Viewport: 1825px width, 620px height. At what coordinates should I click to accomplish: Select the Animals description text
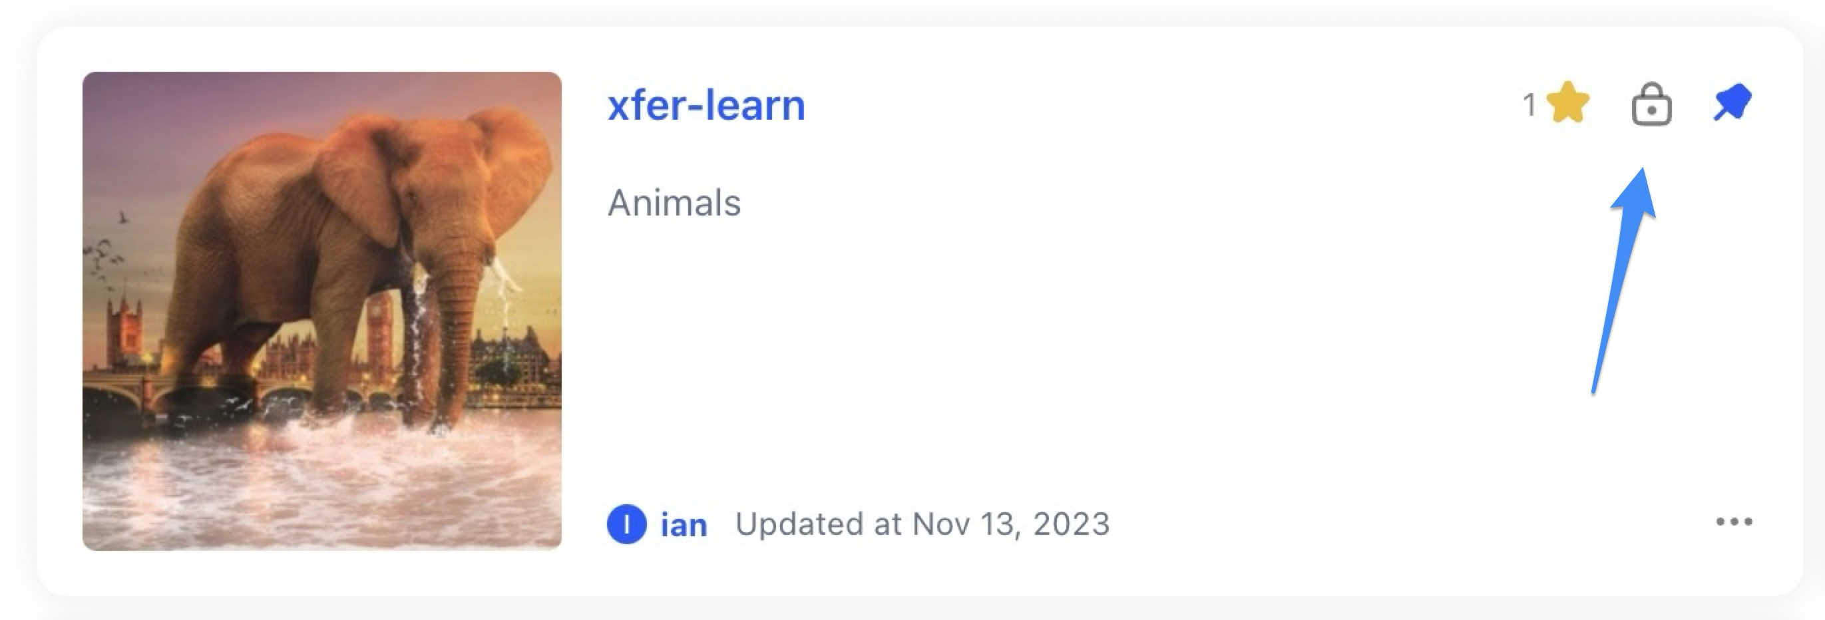(x=674, y=203)
